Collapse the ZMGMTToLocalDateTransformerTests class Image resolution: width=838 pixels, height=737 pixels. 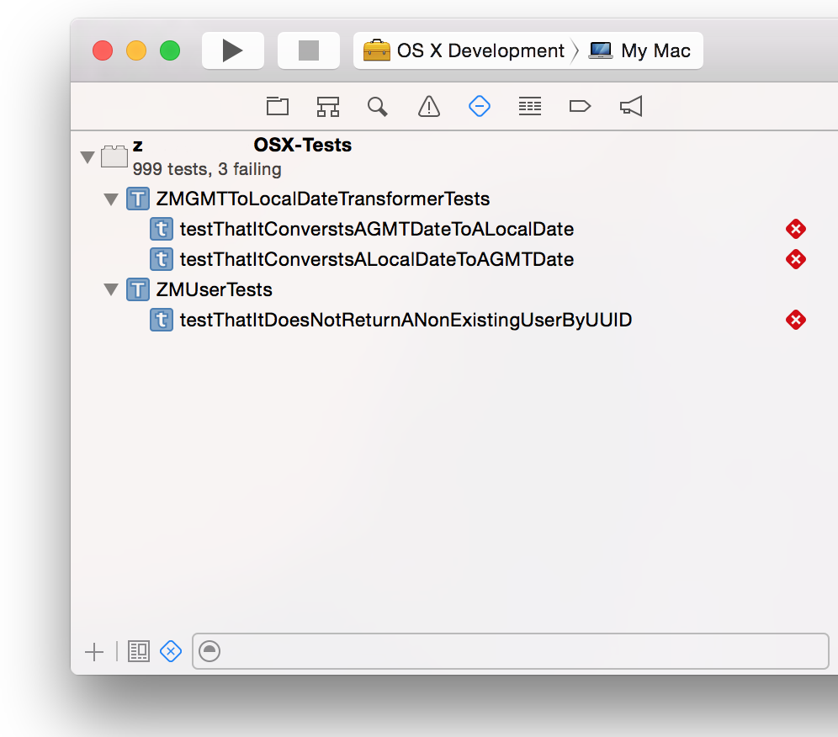pyautogui.click(x=111, y=199)
